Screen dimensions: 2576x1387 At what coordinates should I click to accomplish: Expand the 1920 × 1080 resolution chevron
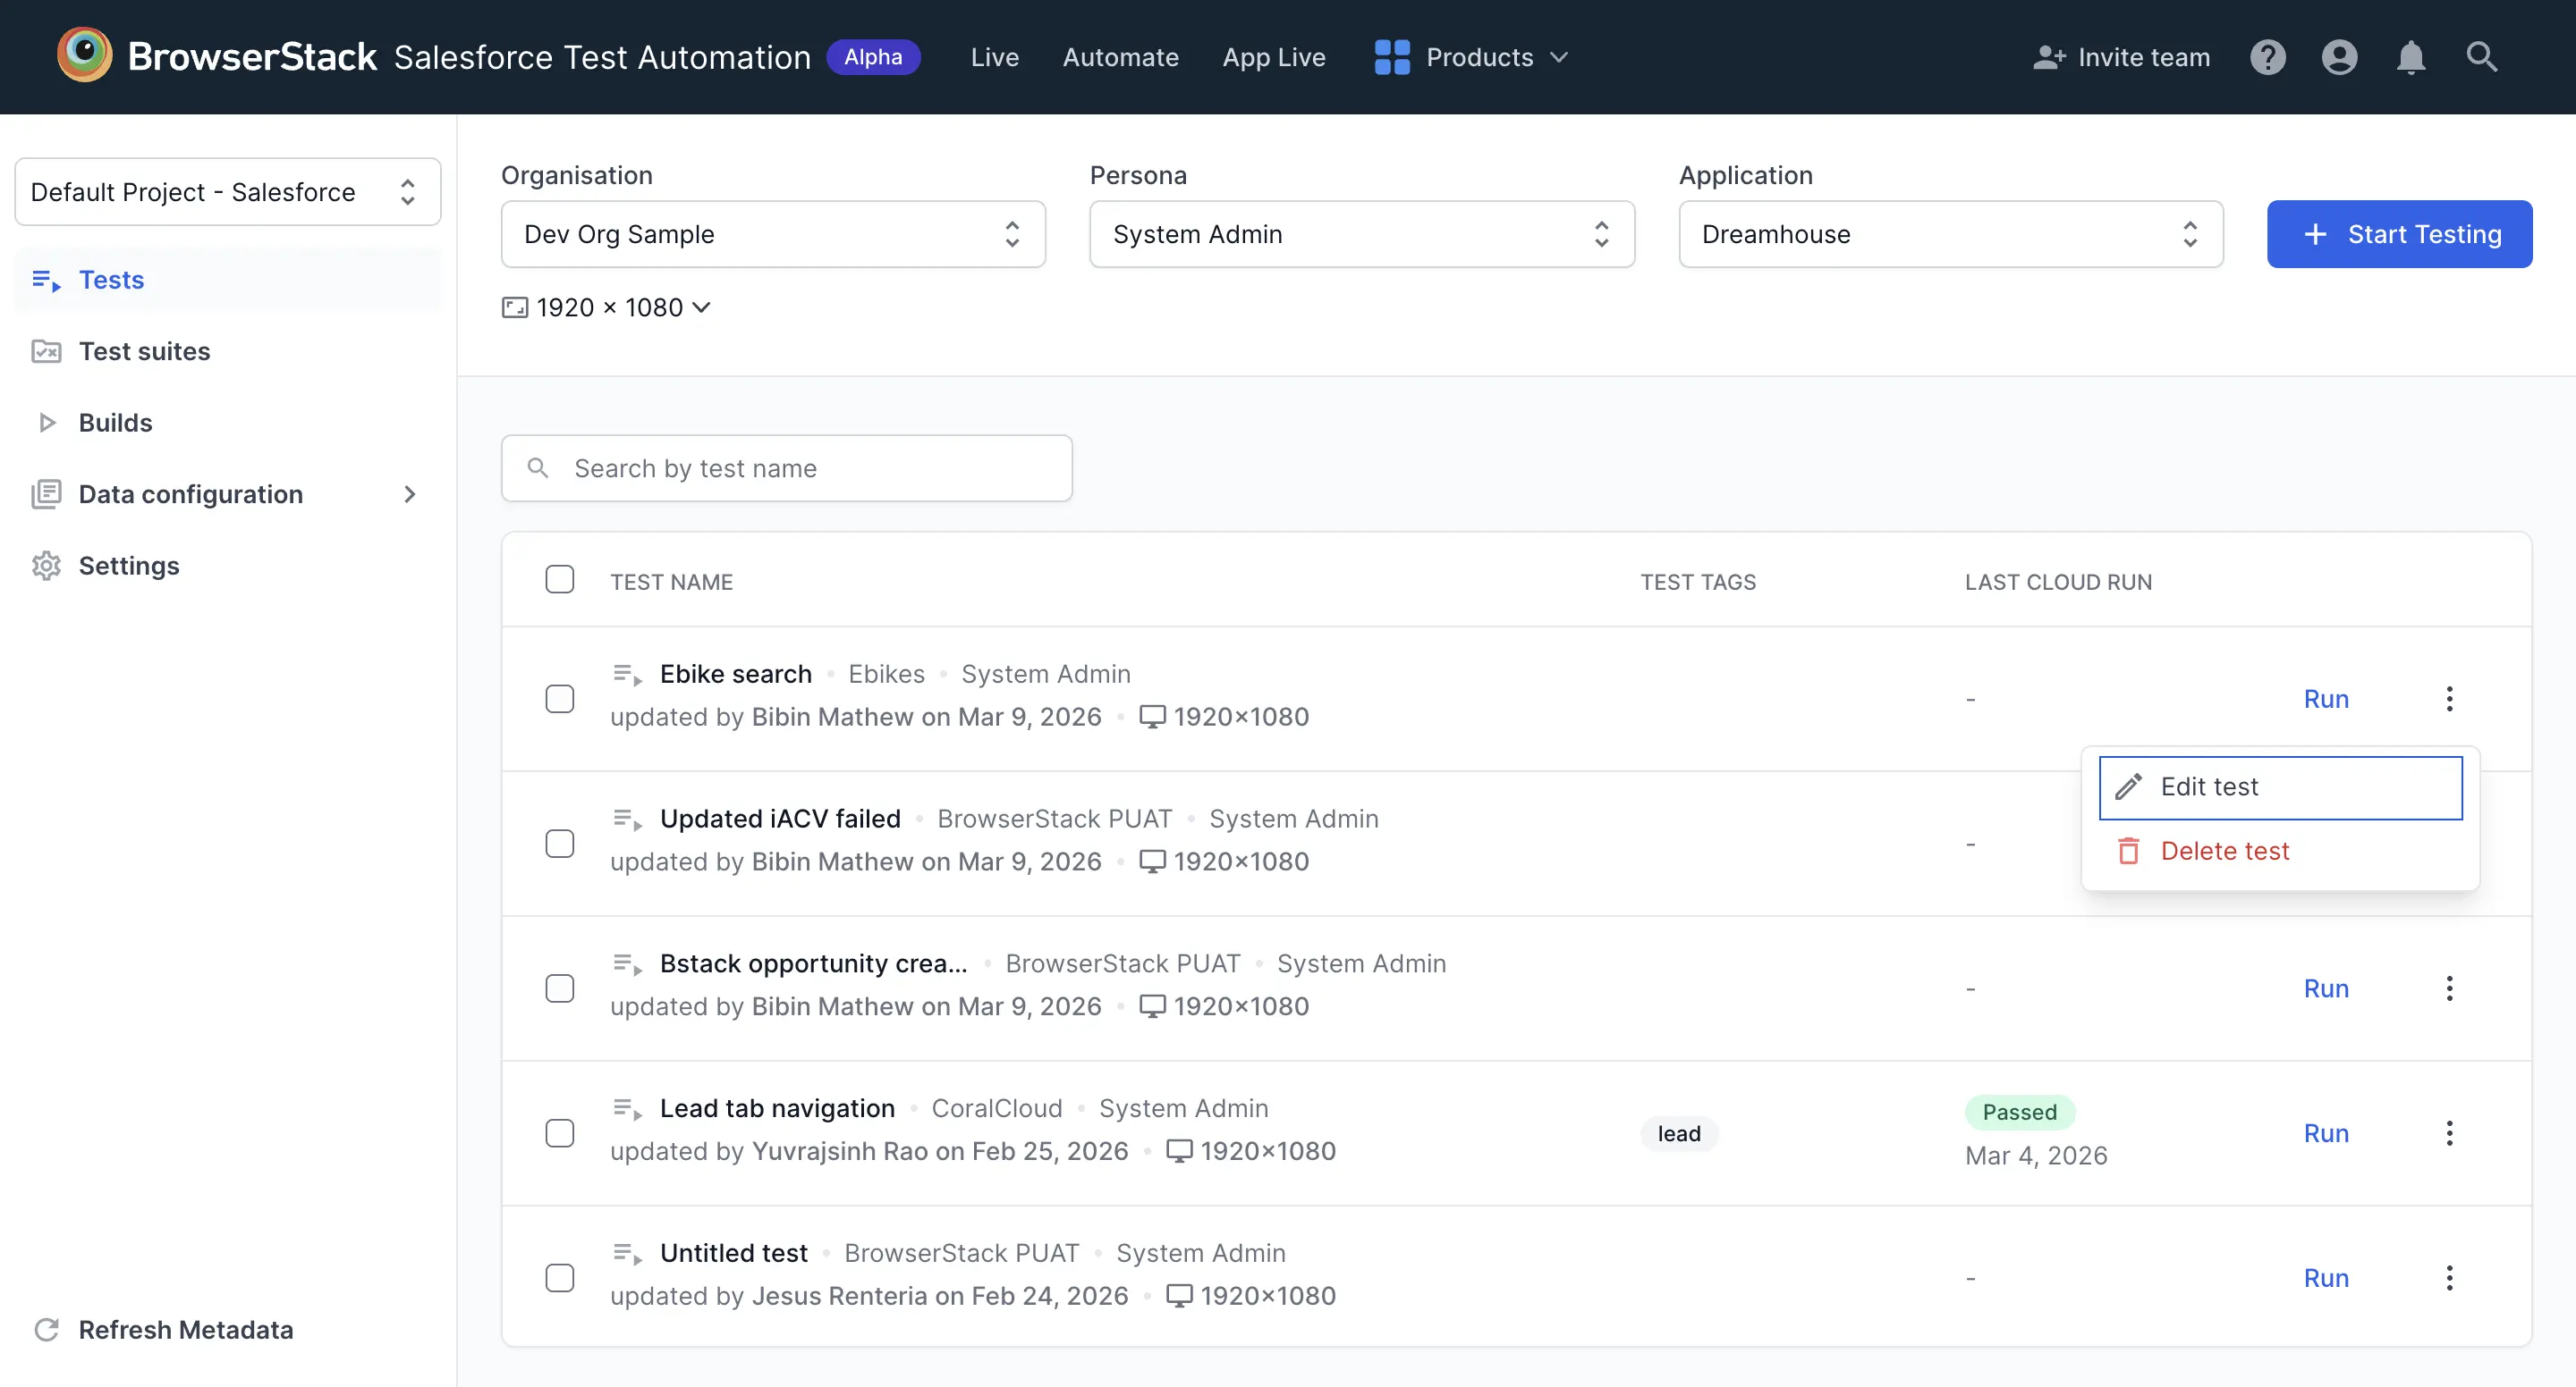click(x=701, y=307)
